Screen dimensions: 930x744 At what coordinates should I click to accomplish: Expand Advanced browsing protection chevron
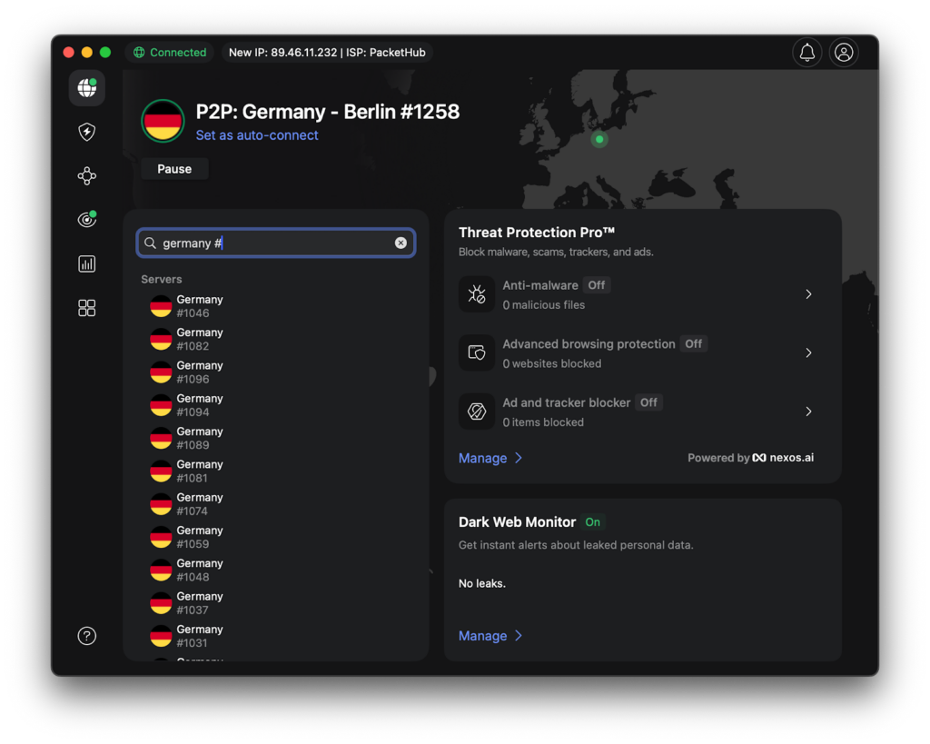tap(808, 352)
